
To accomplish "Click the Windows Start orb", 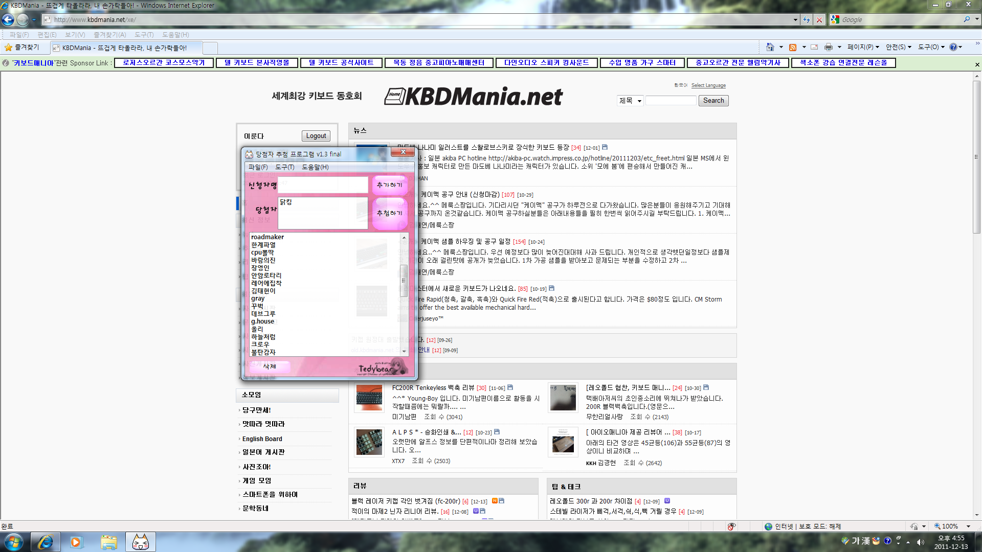I will (13, 542).
